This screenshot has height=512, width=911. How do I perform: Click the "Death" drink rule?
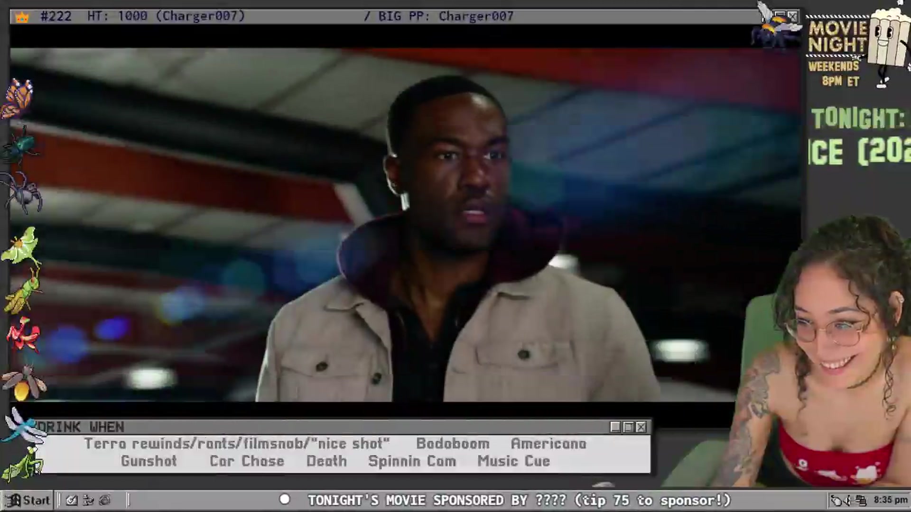point(326,461)
